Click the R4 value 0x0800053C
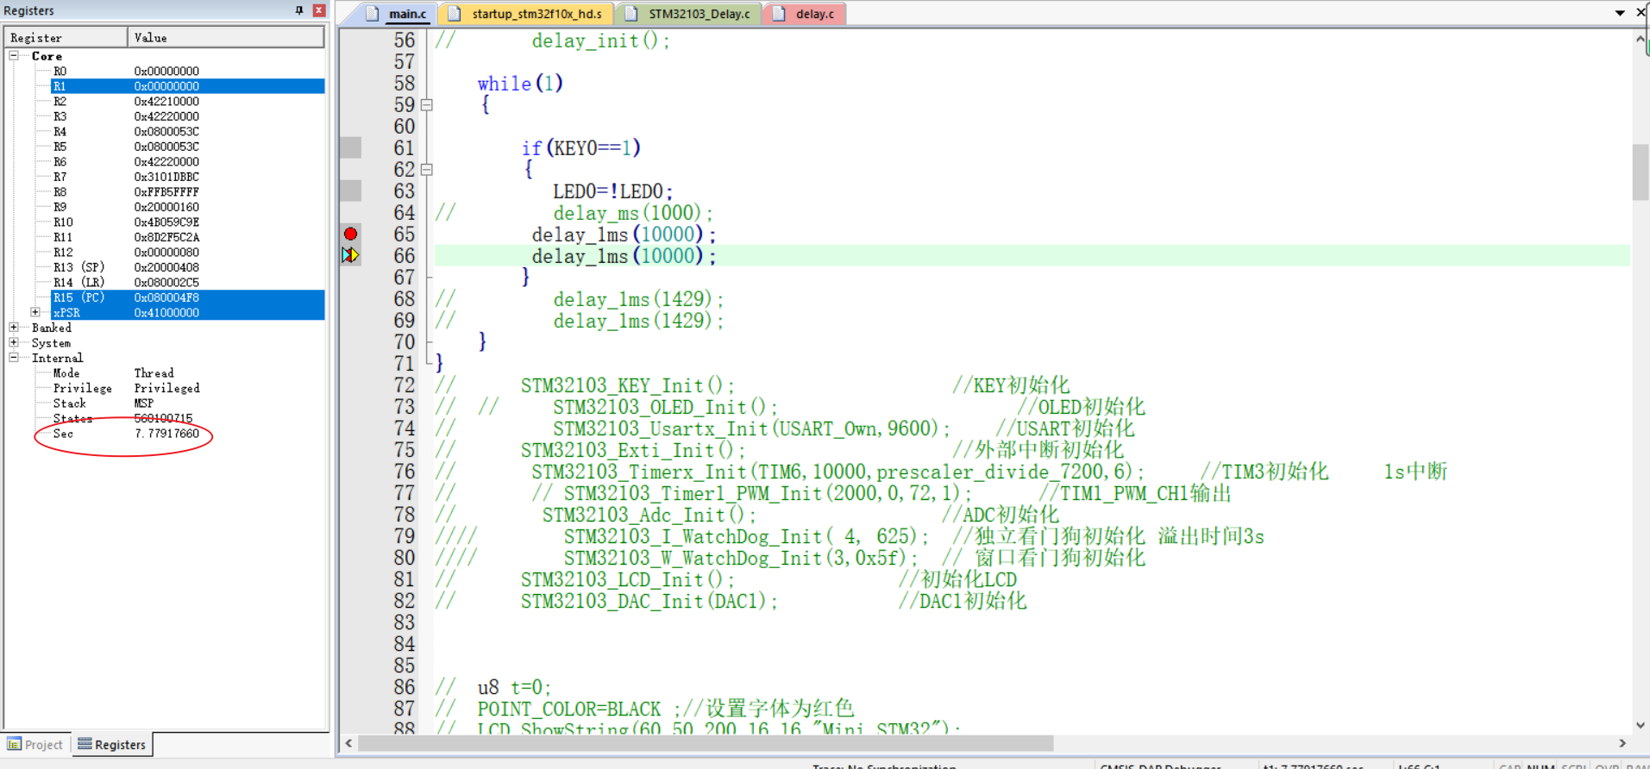 pyautogui.click(x=166, y=131)
